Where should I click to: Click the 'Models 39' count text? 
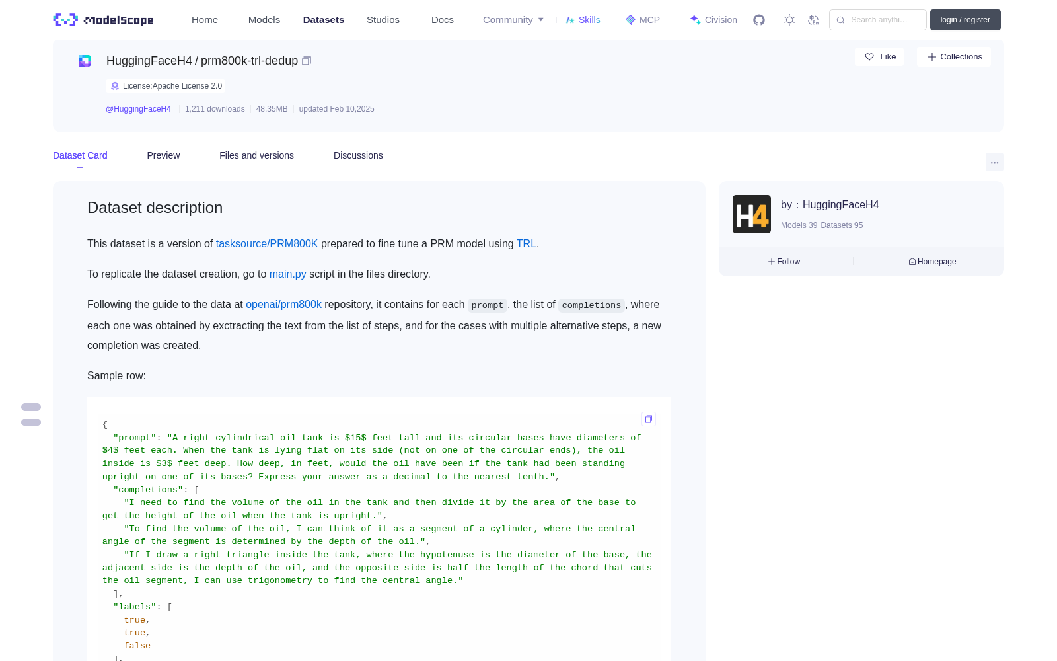coord(799,225)
